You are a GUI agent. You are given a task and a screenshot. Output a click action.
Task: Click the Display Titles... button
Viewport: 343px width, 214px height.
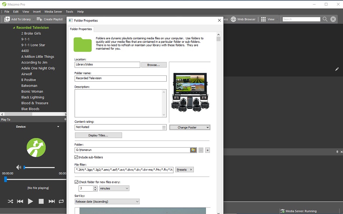pos(98,135)
